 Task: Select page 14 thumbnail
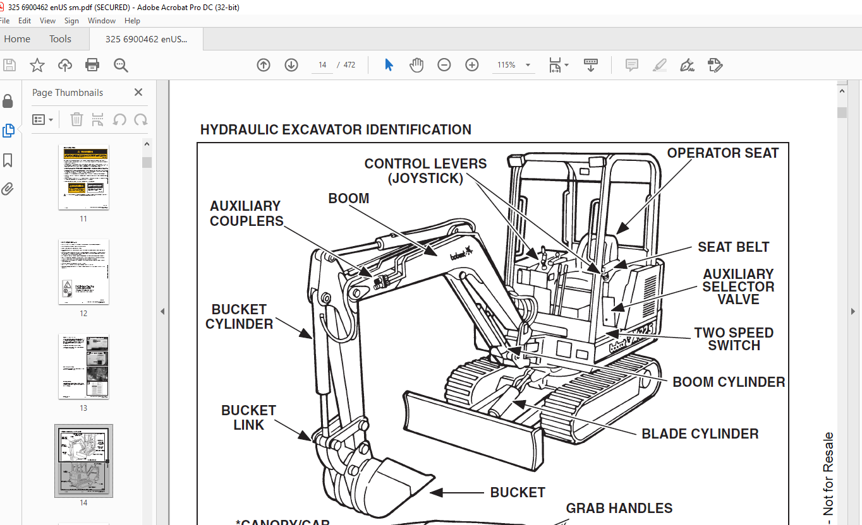click(83, 461)
